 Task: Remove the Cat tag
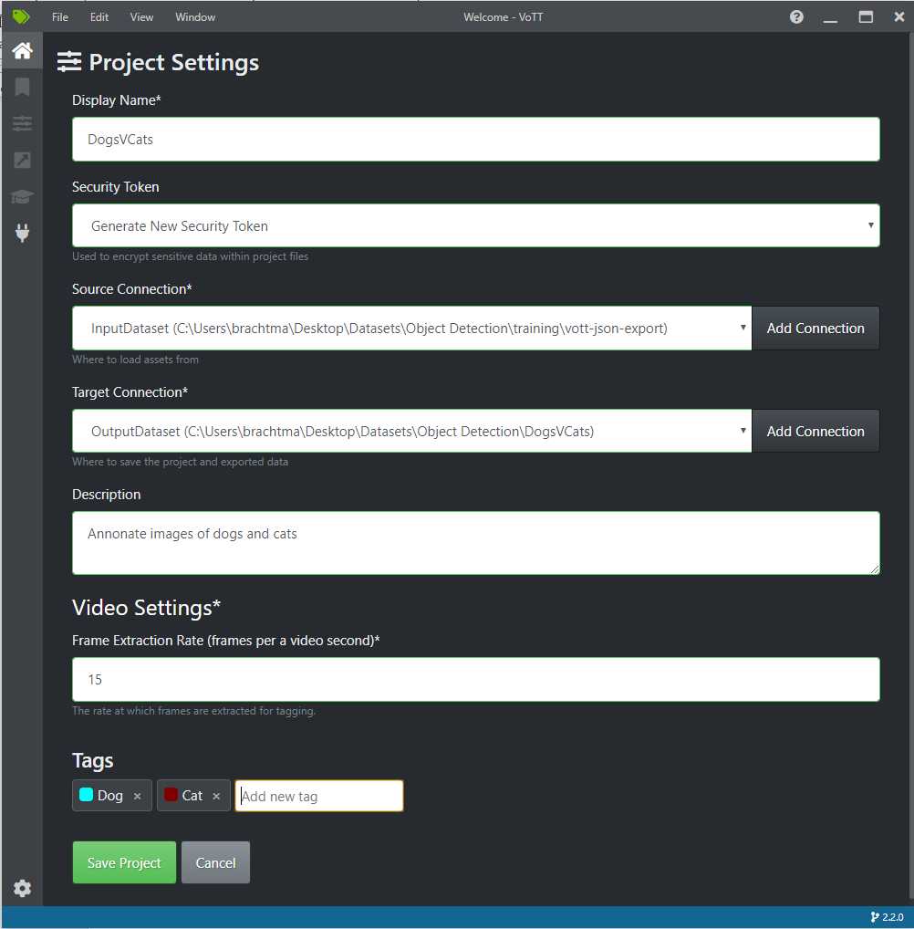216,797
